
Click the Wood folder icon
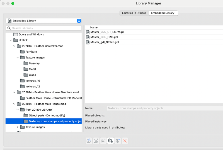26,75
